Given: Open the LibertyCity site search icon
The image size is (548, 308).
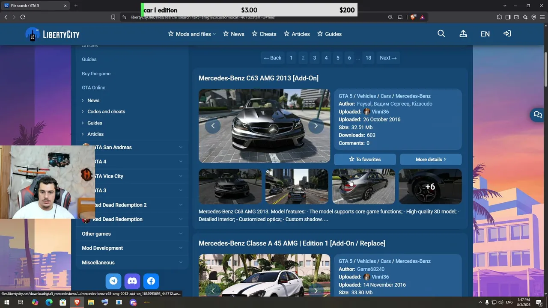Looking at the screenshot, I should pyautogui.click(x=441, y=34).
